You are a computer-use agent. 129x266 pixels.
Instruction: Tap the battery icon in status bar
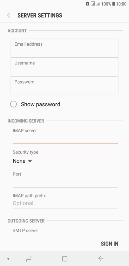[113, 4]
